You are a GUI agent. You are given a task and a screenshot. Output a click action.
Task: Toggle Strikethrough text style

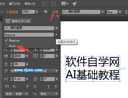[x=56, y=86]
